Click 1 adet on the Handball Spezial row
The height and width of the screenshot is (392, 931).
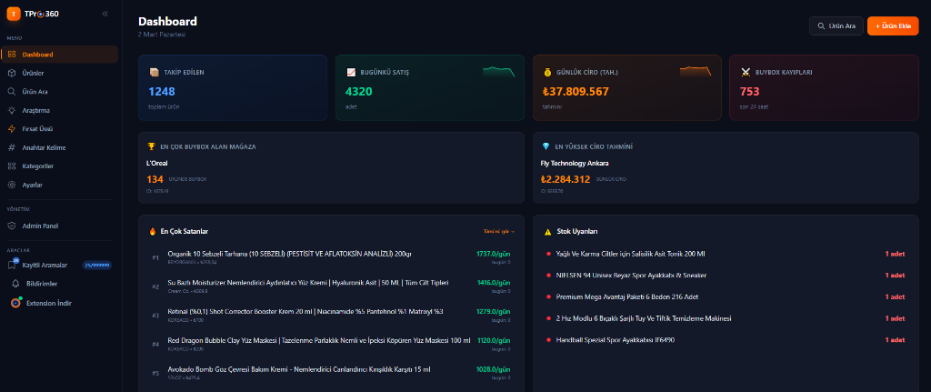(x=895, y=340)
